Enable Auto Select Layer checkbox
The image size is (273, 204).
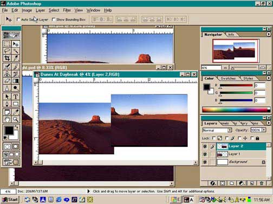coord(18,19)
